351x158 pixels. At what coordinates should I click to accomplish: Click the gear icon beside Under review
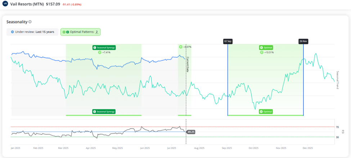pyautogui.click(x=12, y=32)
